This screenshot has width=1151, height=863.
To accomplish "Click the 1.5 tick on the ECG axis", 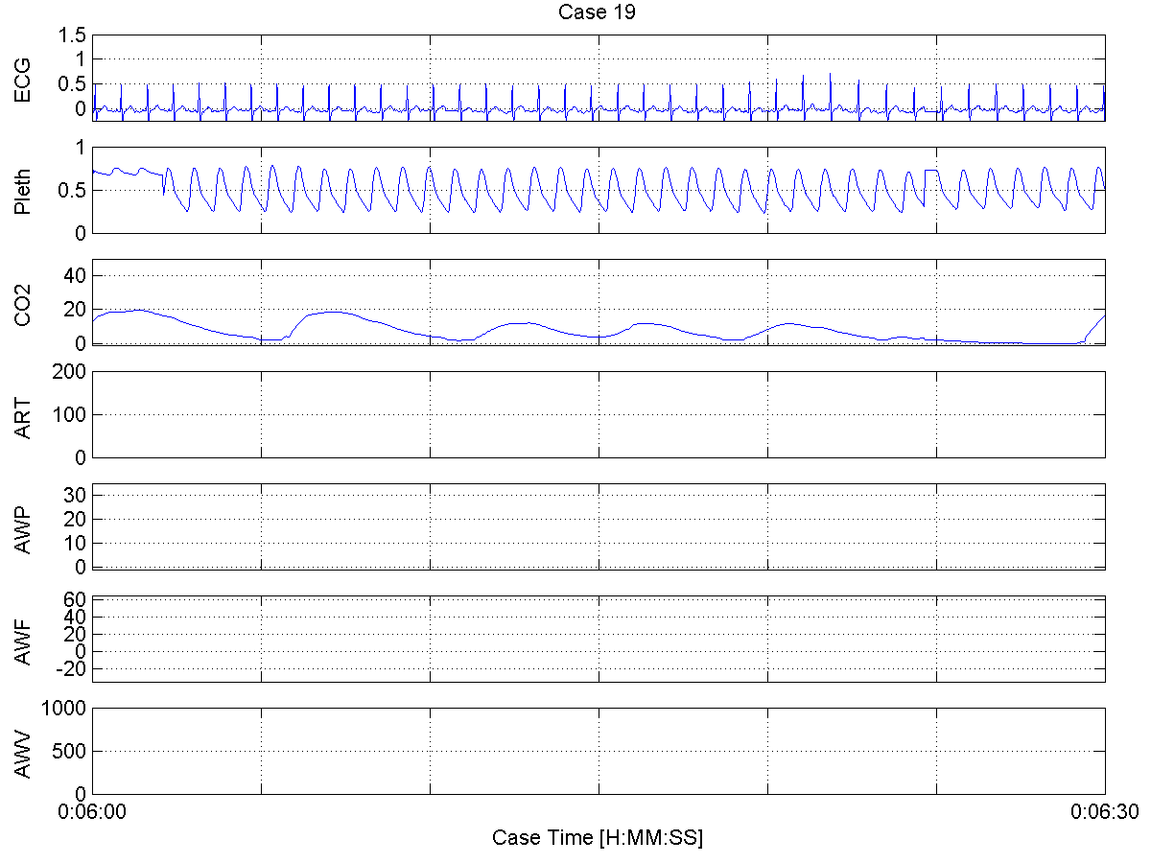I will pyautogui.click(x=74, y=35).
